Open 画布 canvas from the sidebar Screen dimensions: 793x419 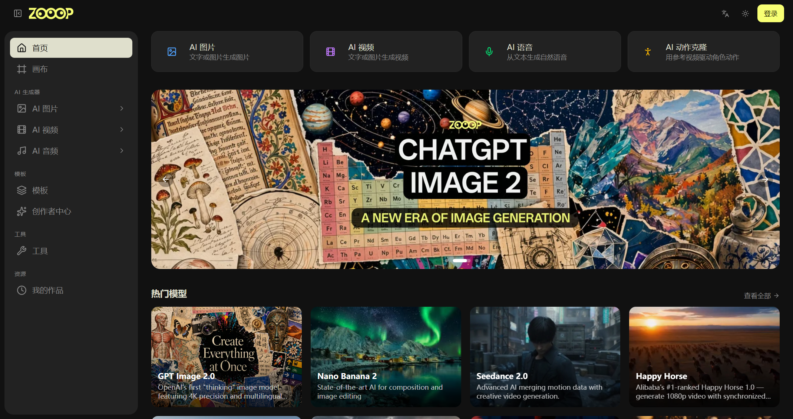click(x=71, y=69)
